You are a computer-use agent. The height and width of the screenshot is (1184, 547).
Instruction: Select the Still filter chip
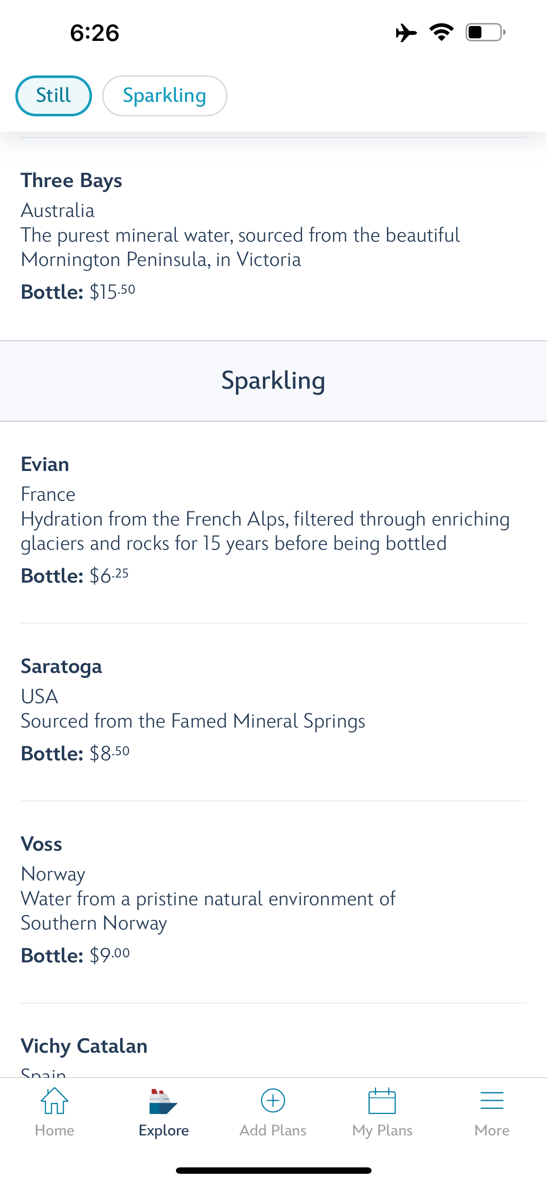(x=54, y=95)
